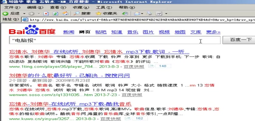Open the Back history dropdown arrow
Image resolution: width=255 pixels, height=121 pixels.
tap(24, 14)
